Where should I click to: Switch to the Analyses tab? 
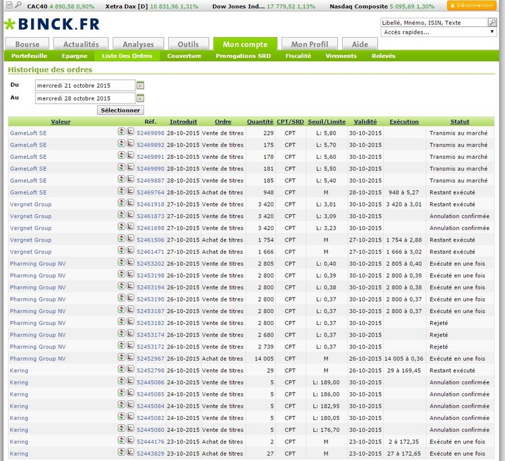(138, 44)
